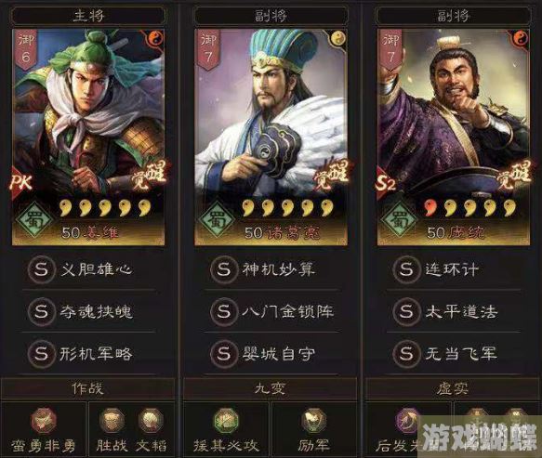Select the 胜战 tactic icon
Viewport: 542px width, 458px height.
pos(112,420)
